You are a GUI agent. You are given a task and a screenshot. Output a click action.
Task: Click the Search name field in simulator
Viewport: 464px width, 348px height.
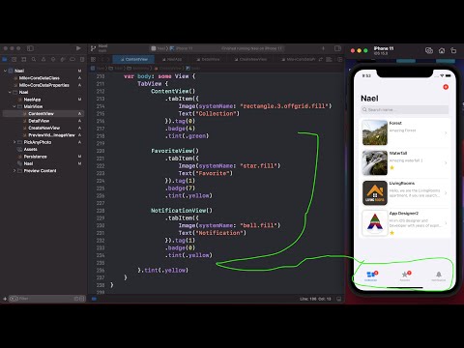tap(405, 110)
